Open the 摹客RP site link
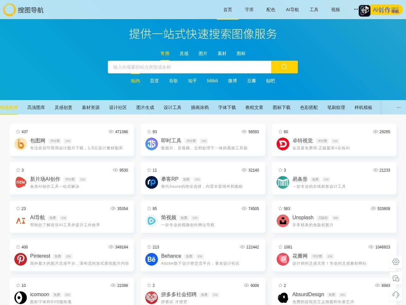406x305 pixels. point(170,179)
